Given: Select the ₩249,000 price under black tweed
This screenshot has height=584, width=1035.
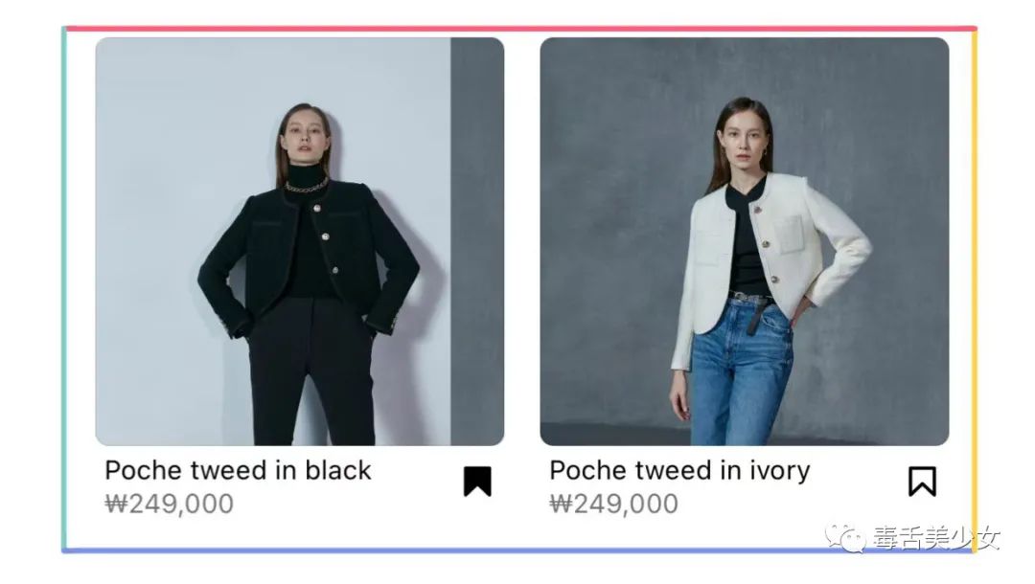Looking at the screenshot, I should click(169, 504).
